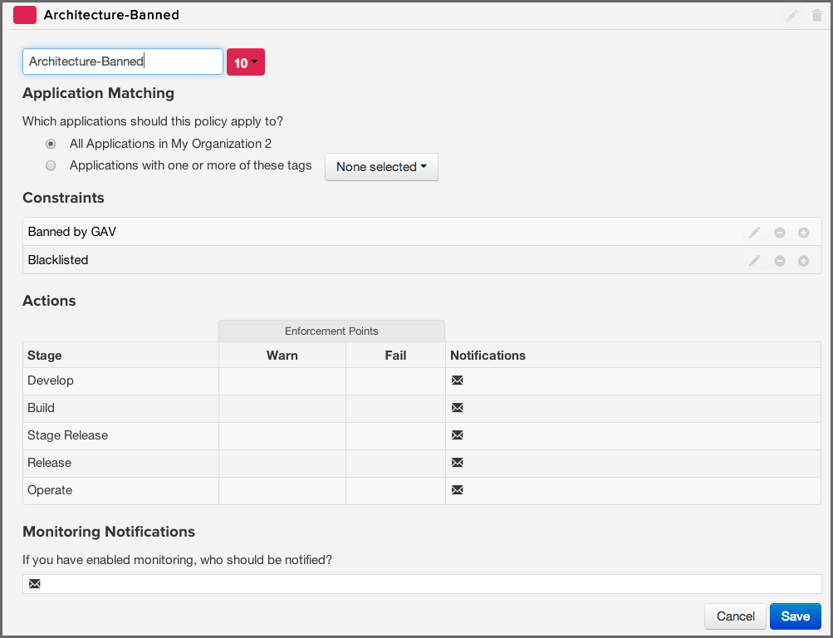
Task: Click the Operate stage notification envelope
Action: coord(457,490)
